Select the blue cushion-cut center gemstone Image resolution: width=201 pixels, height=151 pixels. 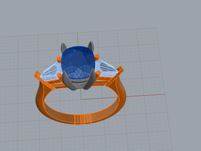pos(78,63)
